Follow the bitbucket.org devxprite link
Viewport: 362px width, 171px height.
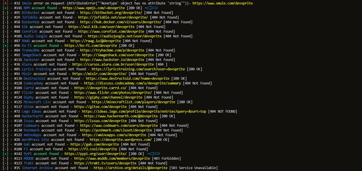click(x=111, y=13)
